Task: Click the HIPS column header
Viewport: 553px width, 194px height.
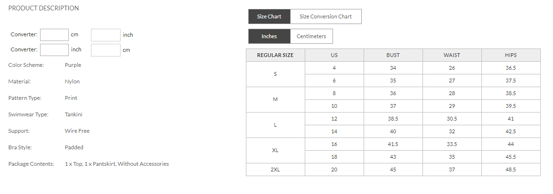Action: (511, 55)
